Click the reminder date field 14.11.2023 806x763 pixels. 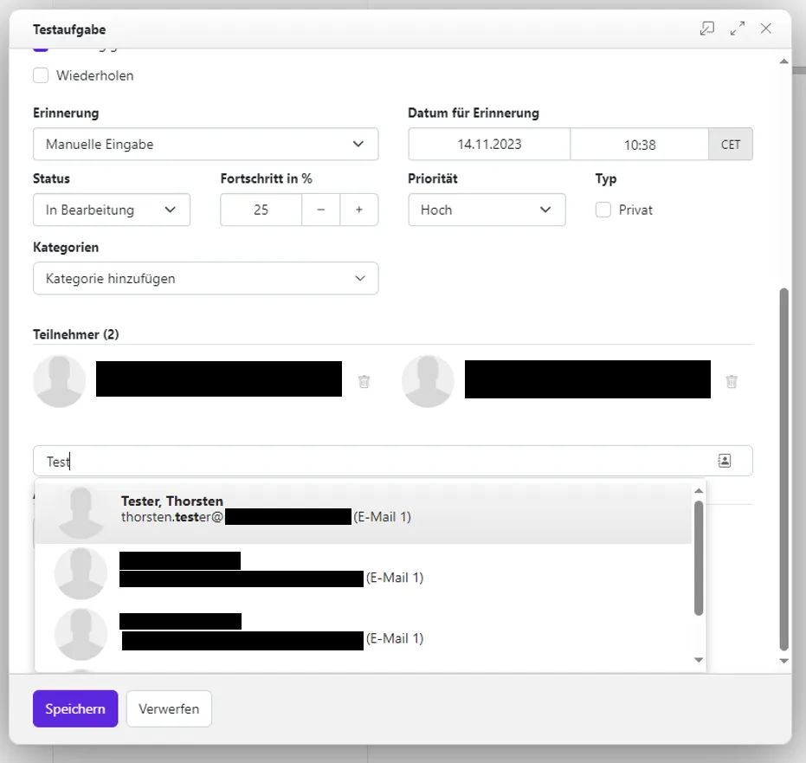pyautogui.click(x=489, y=145)
